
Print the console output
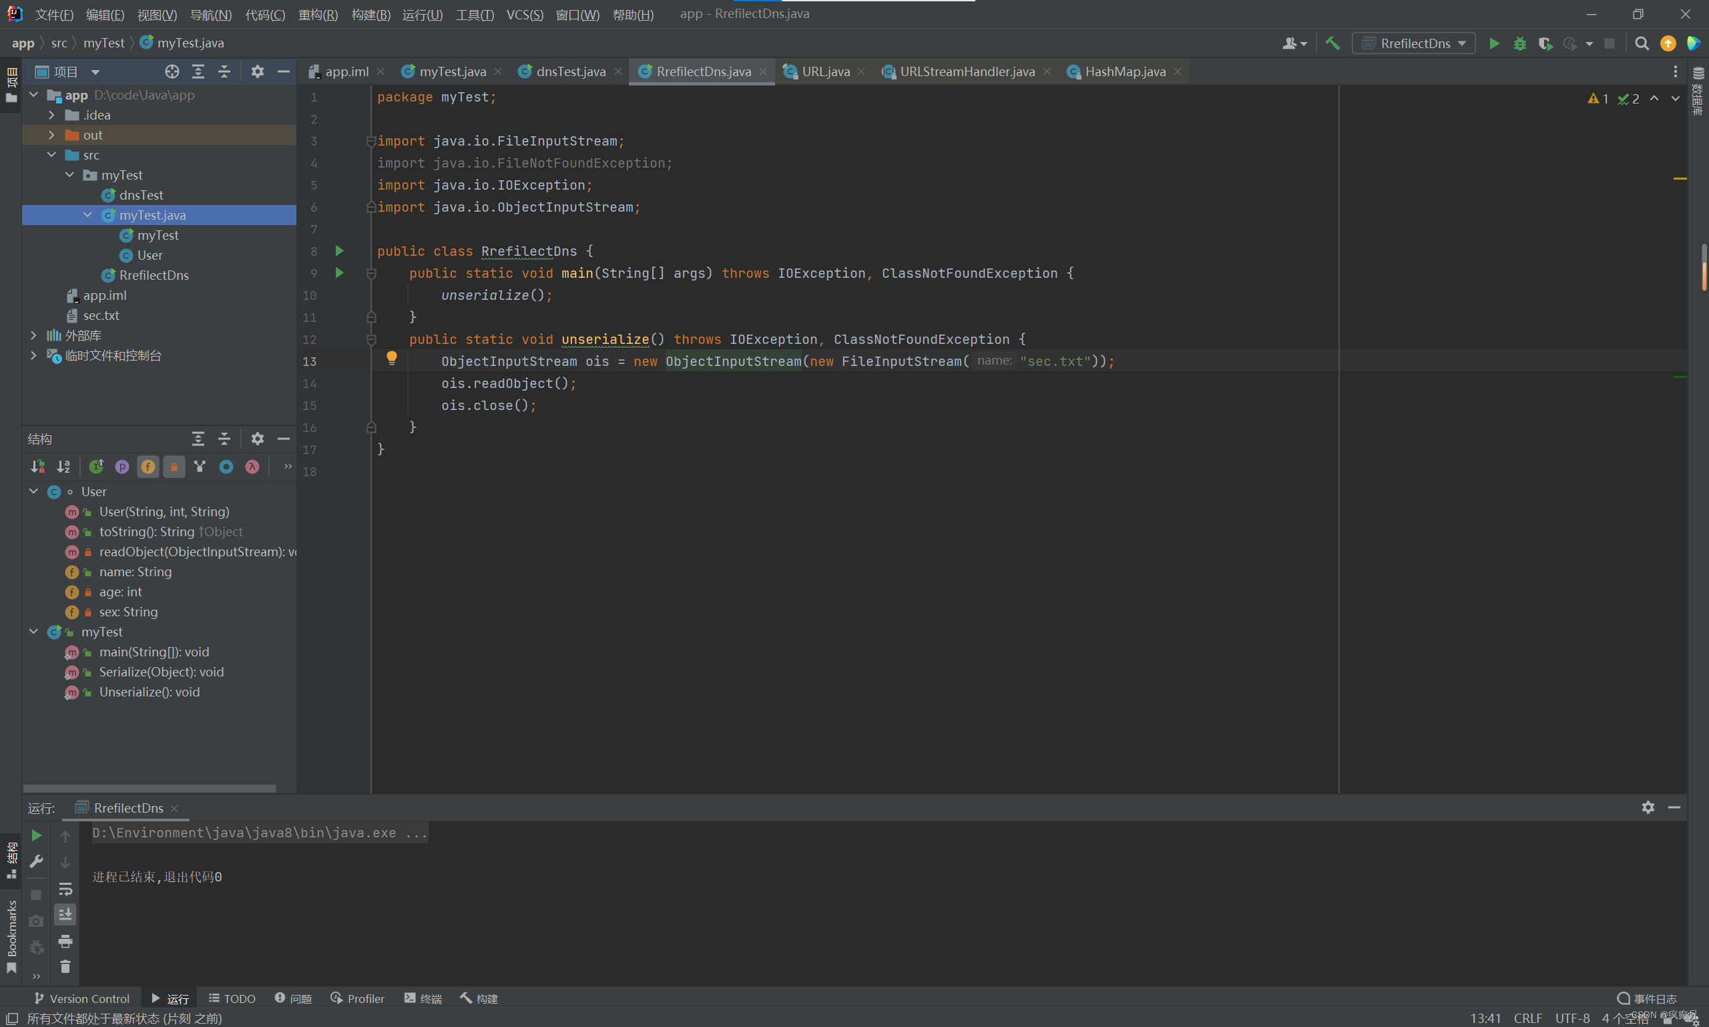click(65, 940)
